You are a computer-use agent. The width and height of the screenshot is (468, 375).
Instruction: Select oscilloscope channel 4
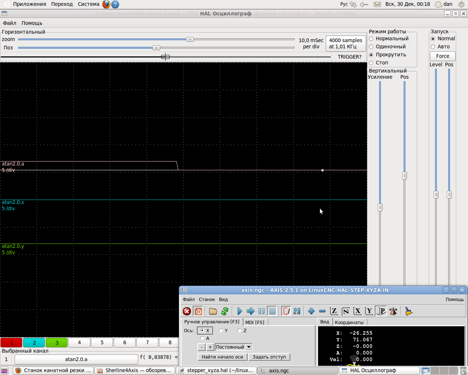(x=79, y=343)
